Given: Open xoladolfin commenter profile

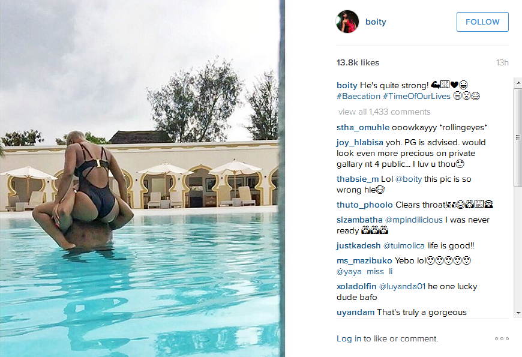Looking at the screenshot, I should [x=356, y=286].
